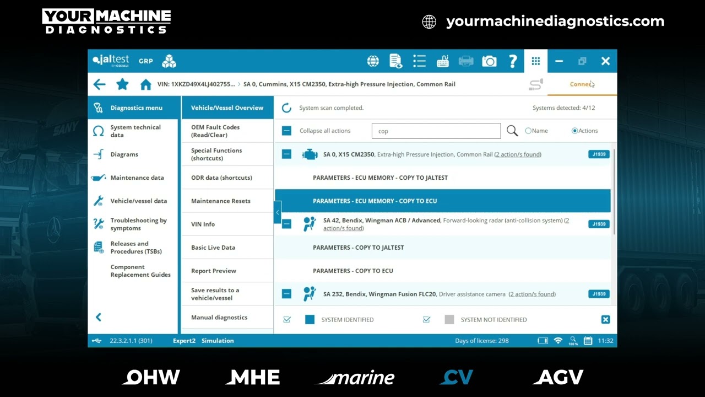Collapse all actions toggle box
The height and width of the screenshot is (397, 705).
click(x=286, y=131)
